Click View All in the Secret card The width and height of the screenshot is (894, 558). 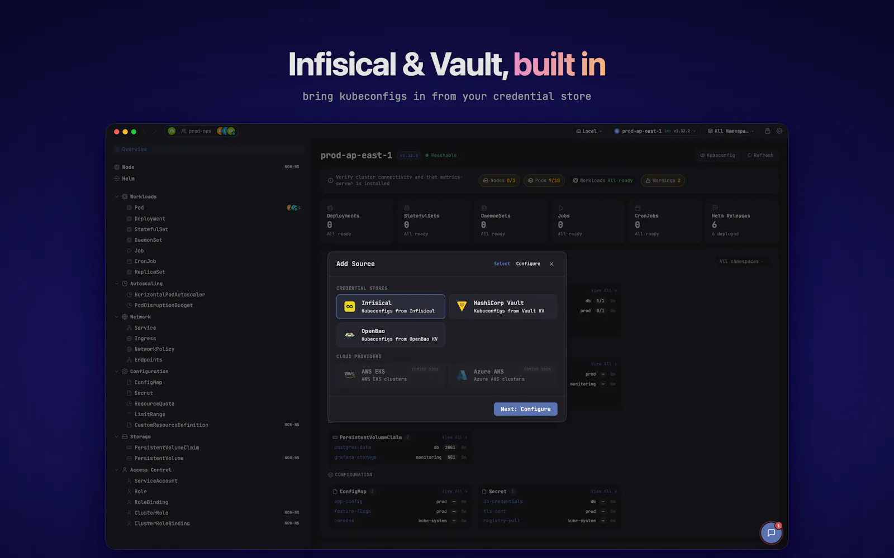coord(603,492)
